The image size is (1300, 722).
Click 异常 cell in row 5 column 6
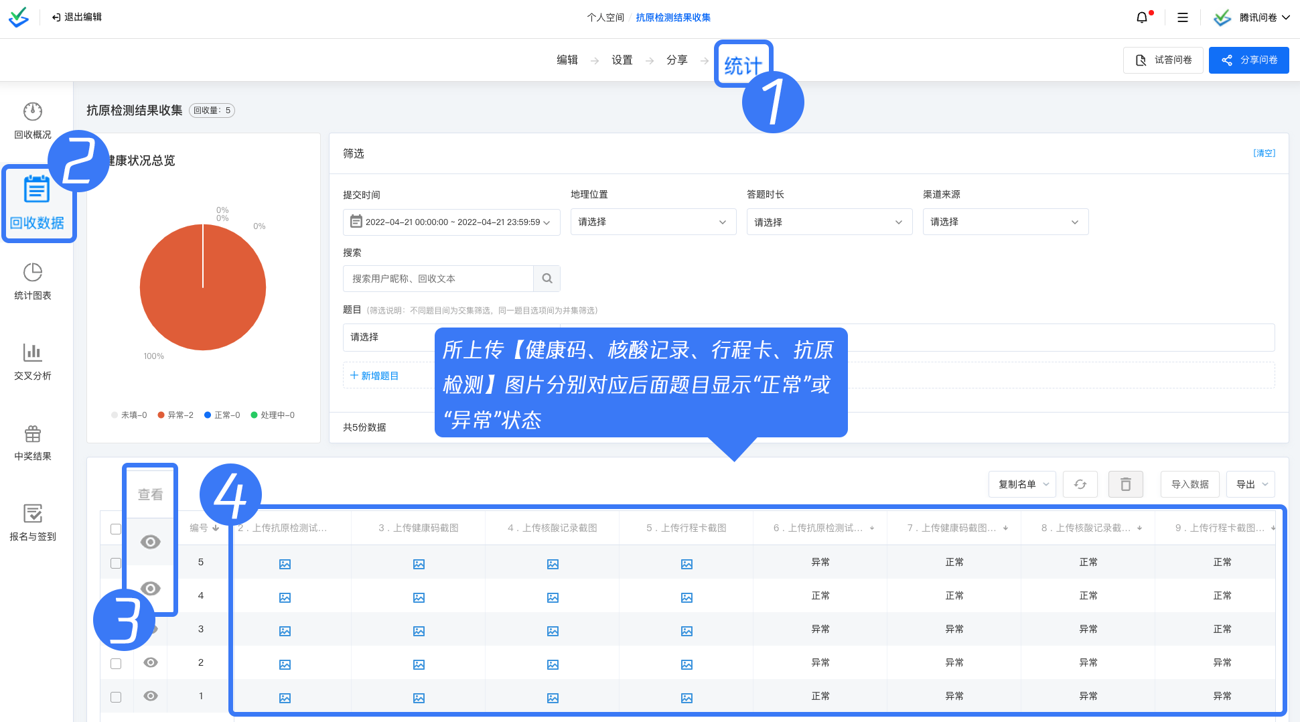[820, 562]
